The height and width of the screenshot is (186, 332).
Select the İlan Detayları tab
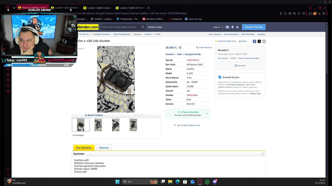84,148
